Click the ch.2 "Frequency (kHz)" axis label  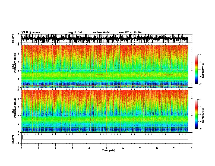coord(15,108)
